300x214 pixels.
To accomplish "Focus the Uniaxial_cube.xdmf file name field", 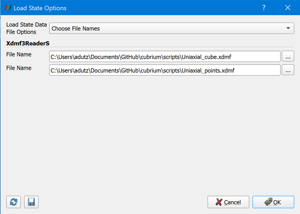I will 165,56.
